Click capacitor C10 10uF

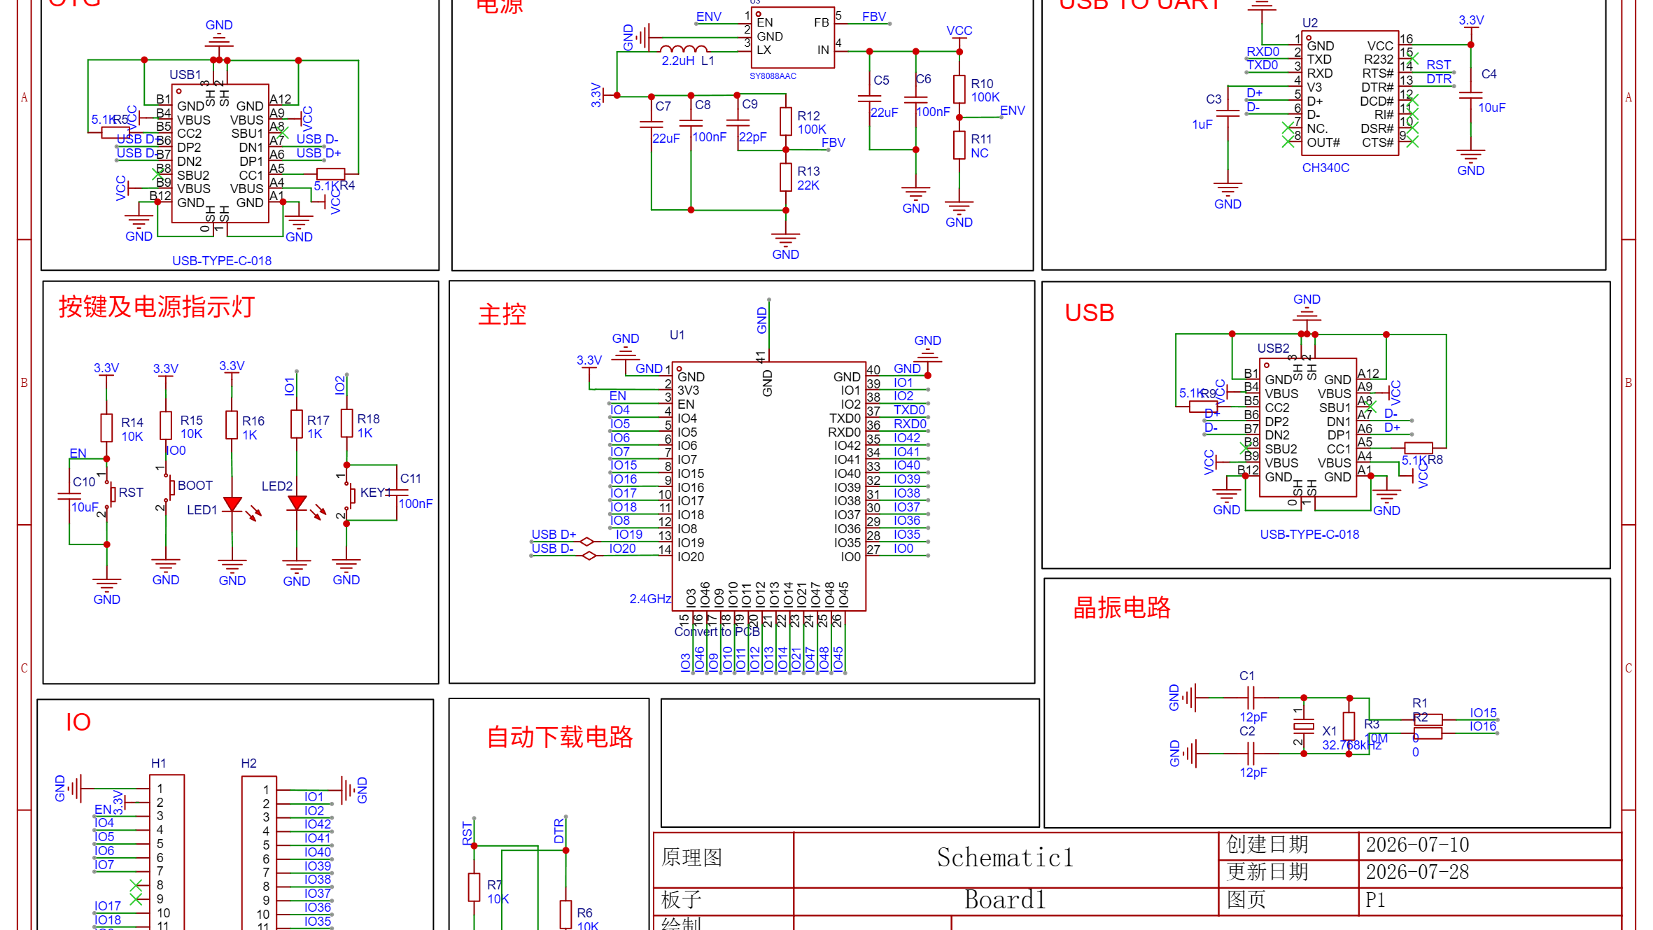tap(69, 496)
